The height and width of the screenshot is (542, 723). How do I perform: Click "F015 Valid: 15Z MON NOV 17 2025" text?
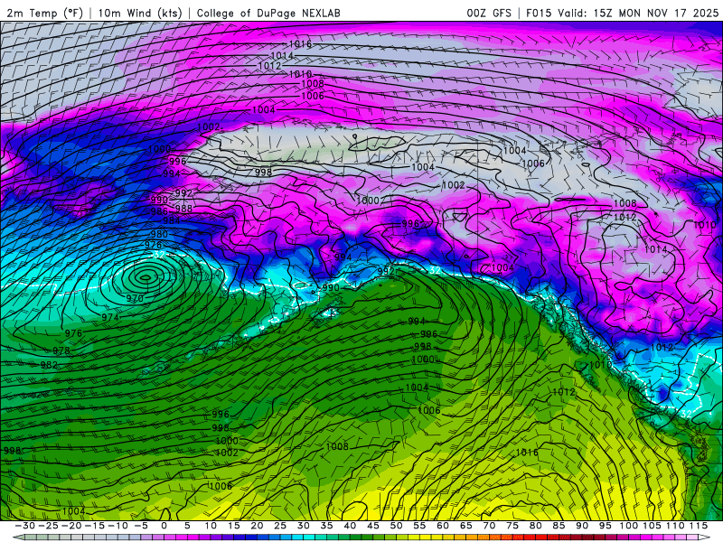pyautogui.click(x=622, y=13)
